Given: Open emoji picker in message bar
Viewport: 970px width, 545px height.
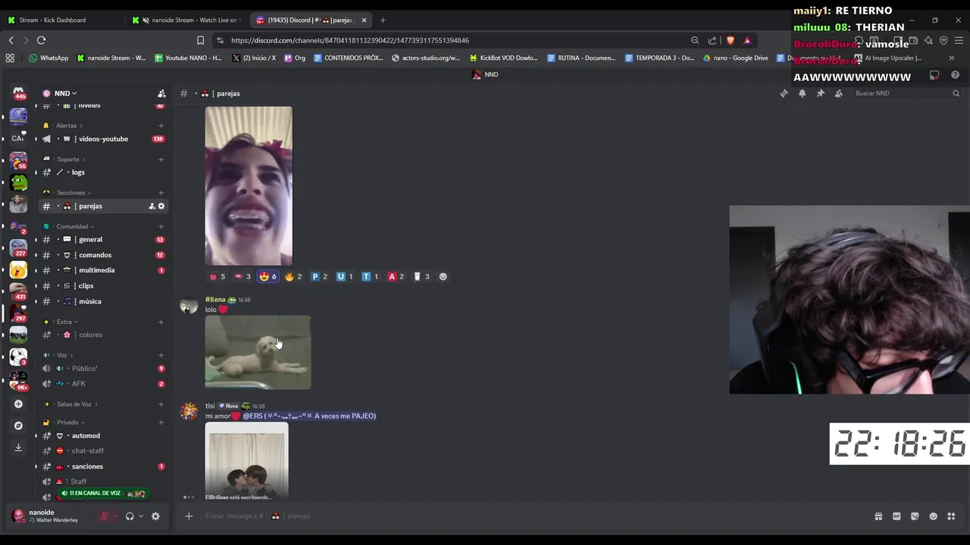Looking at the screenshot, I should click(x=933, y=516).
